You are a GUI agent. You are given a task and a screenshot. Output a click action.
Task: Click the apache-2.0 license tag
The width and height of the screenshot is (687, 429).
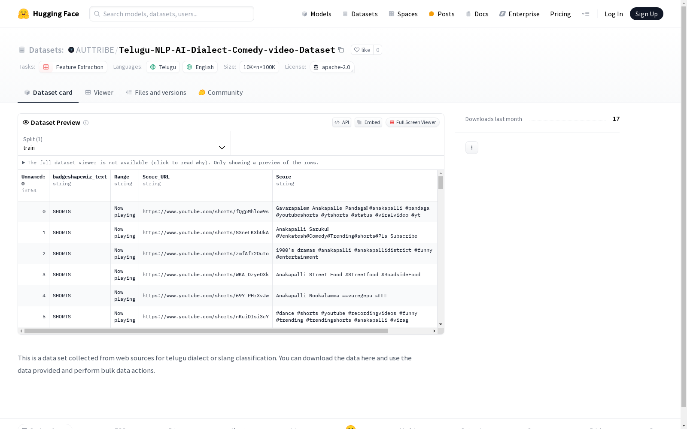click(x=332, y=67)
